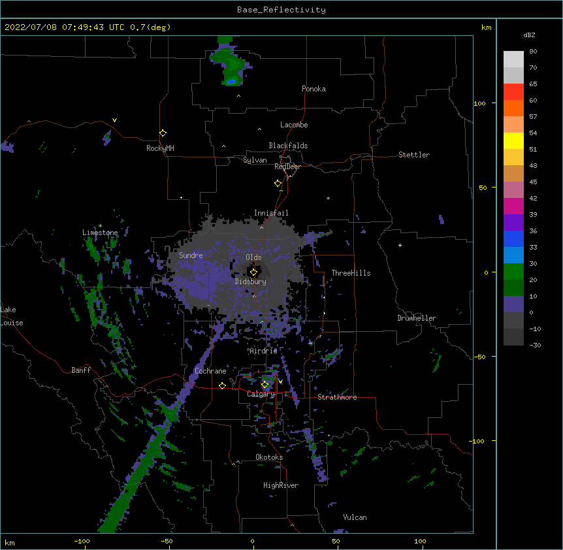Image resolution: width=563 pixels, height=550 pixels.
Task: Pick the blue 33-36 dBZ legend swatch
Action: tap(513, 238)
